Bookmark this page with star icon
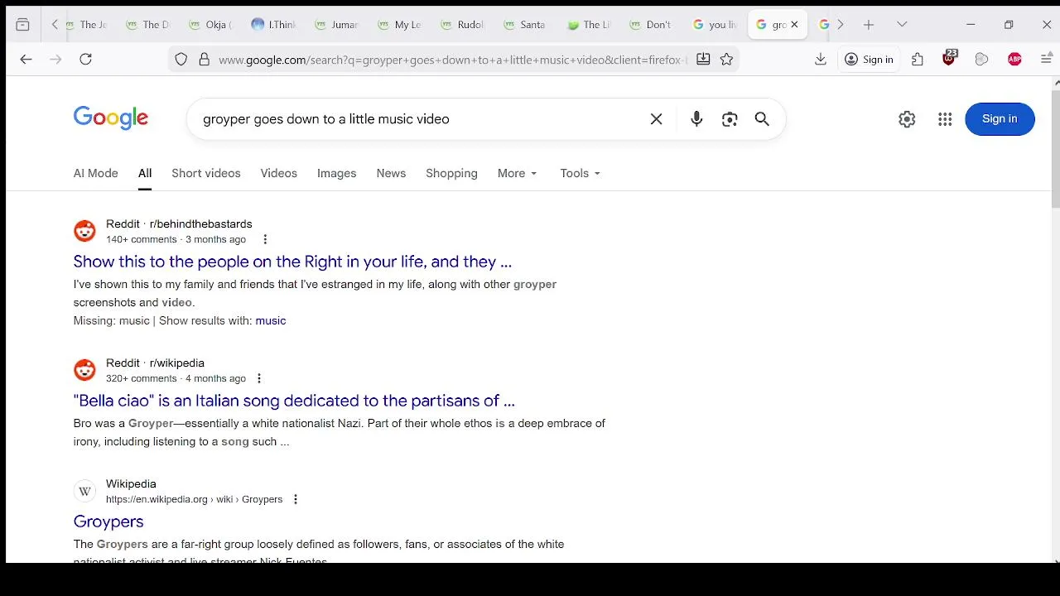Image resolution: width=1060 pixels, height=596 pixels. tap(726, 59)
